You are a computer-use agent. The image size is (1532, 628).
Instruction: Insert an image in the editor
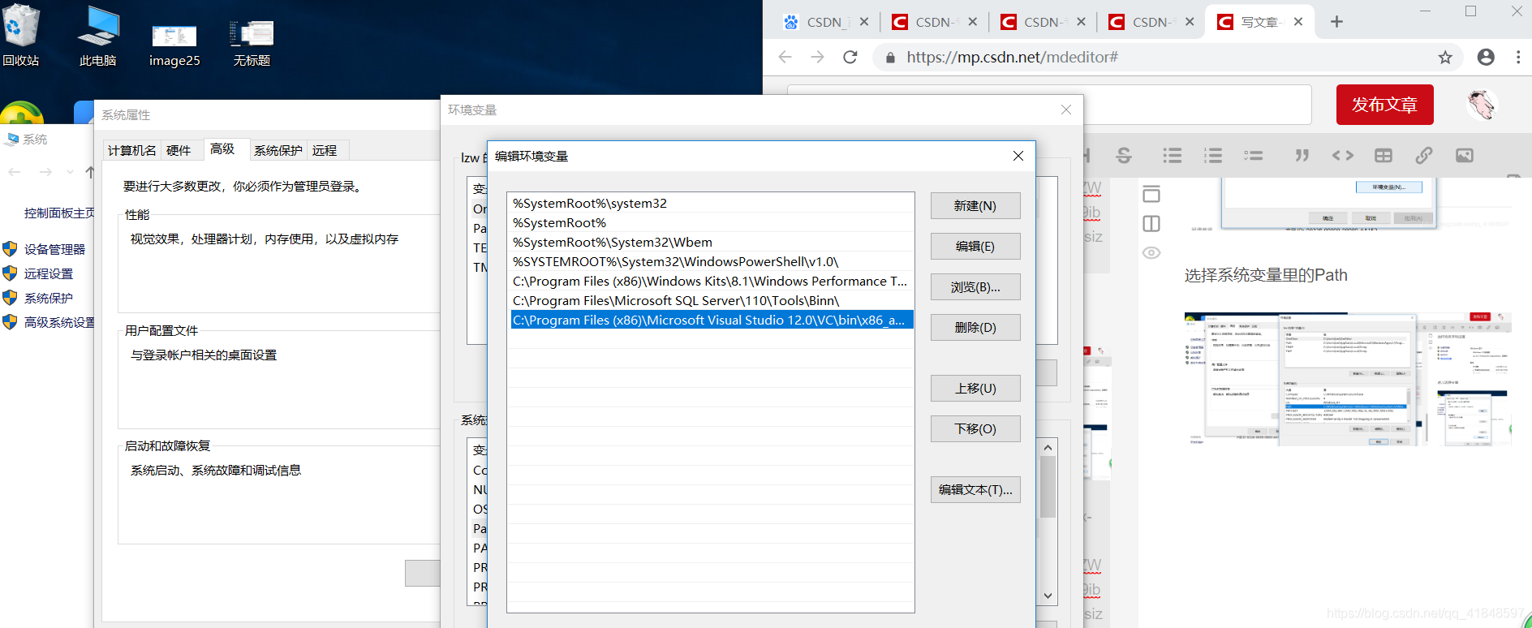pyautogui.click(x=1465, y=155)
